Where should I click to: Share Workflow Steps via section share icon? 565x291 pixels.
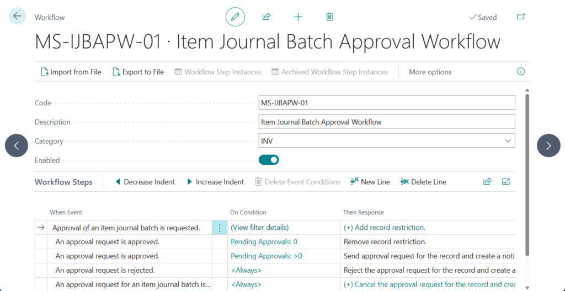coord(487,181)
